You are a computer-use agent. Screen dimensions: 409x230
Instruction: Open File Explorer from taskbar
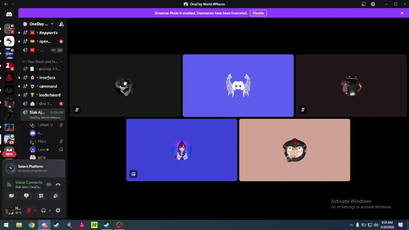(x=19, y=225)
